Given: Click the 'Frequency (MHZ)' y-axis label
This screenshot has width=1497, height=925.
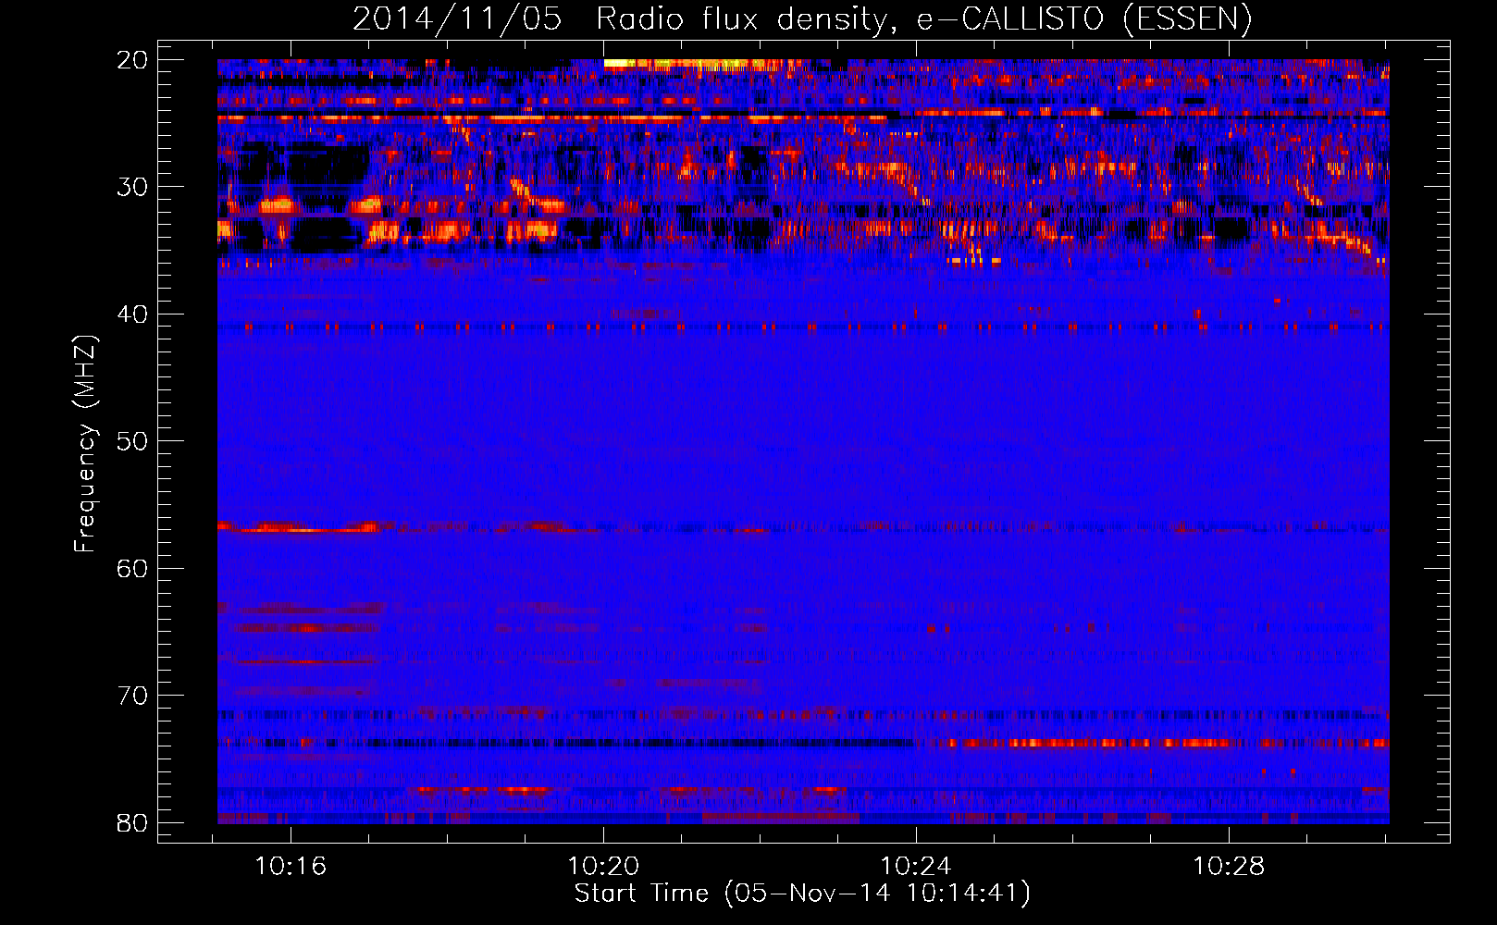Looking at the screenshot, I should [85, 443].
